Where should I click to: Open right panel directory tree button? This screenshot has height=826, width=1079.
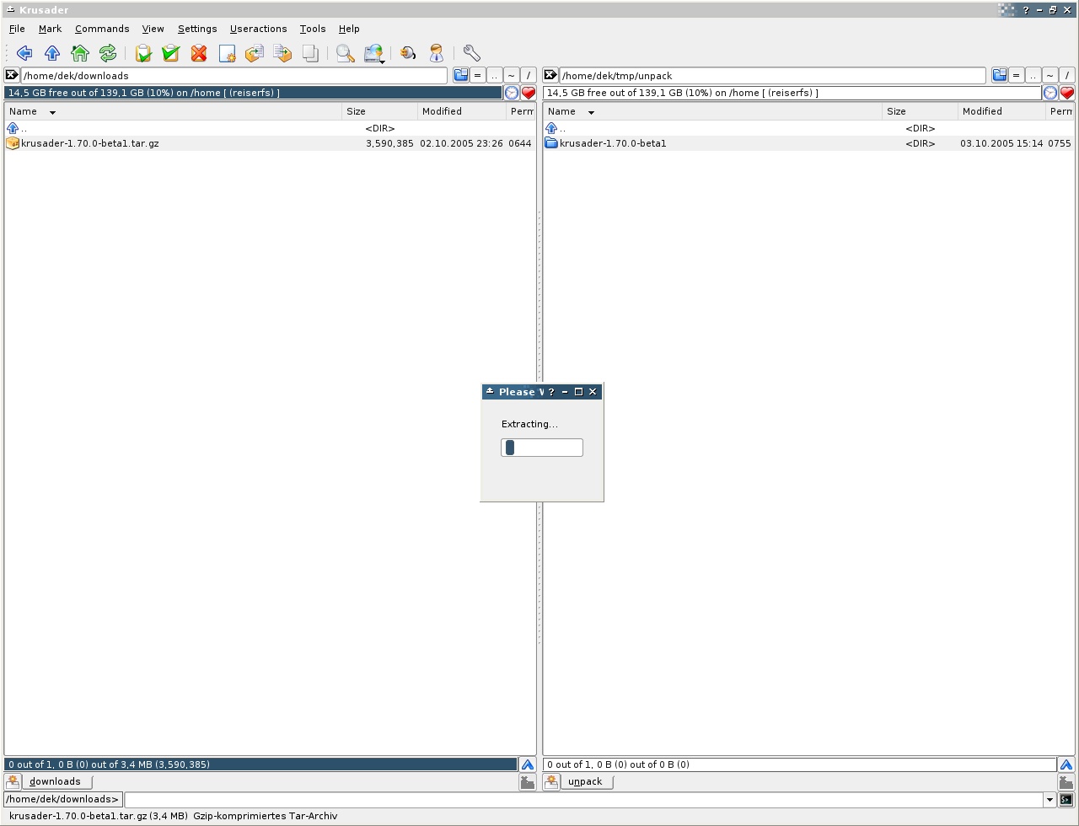click(1000, 75)
